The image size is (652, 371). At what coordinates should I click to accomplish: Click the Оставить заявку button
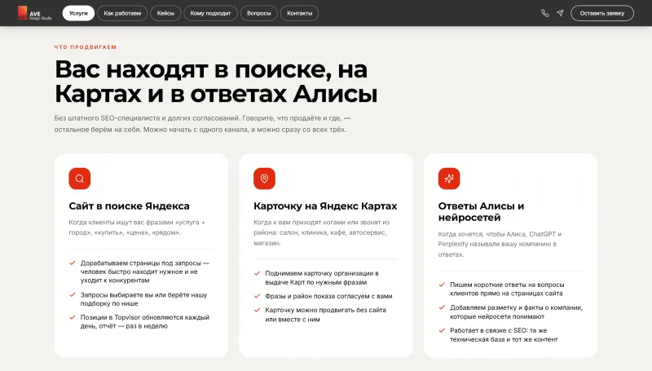602,13
